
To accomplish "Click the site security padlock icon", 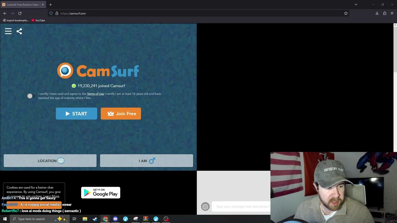I will coord(57,13).
